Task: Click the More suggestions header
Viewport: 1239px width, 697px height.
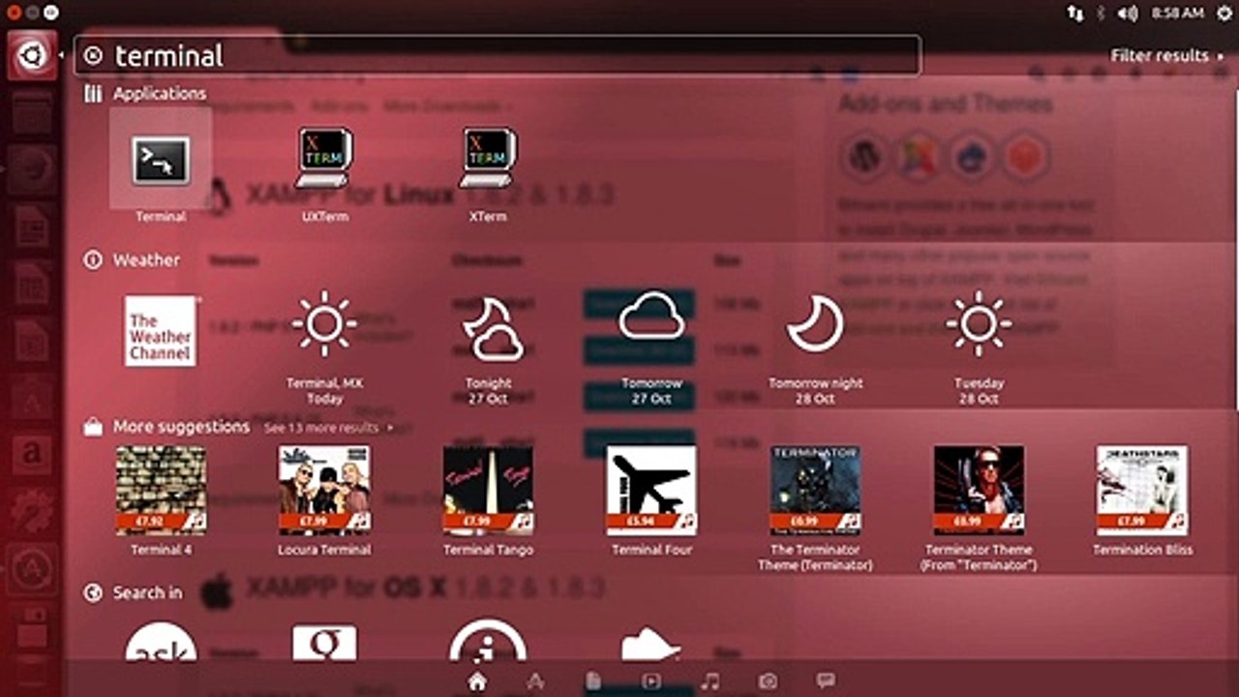Action: tap(167, 427)
